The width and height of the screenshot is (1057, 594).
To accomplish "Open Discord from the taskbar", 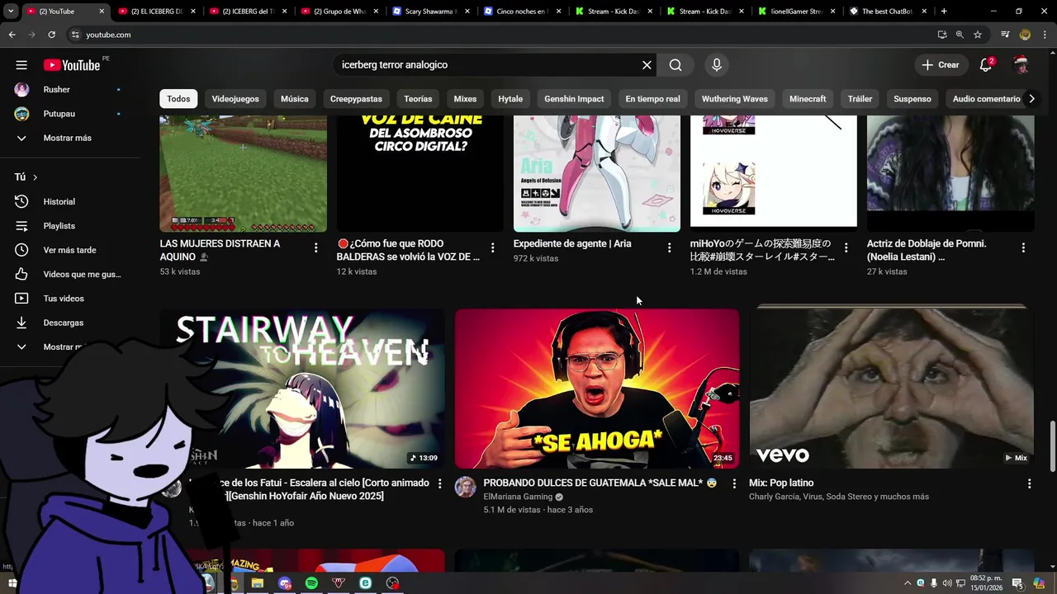I will (x=285, y=583).
